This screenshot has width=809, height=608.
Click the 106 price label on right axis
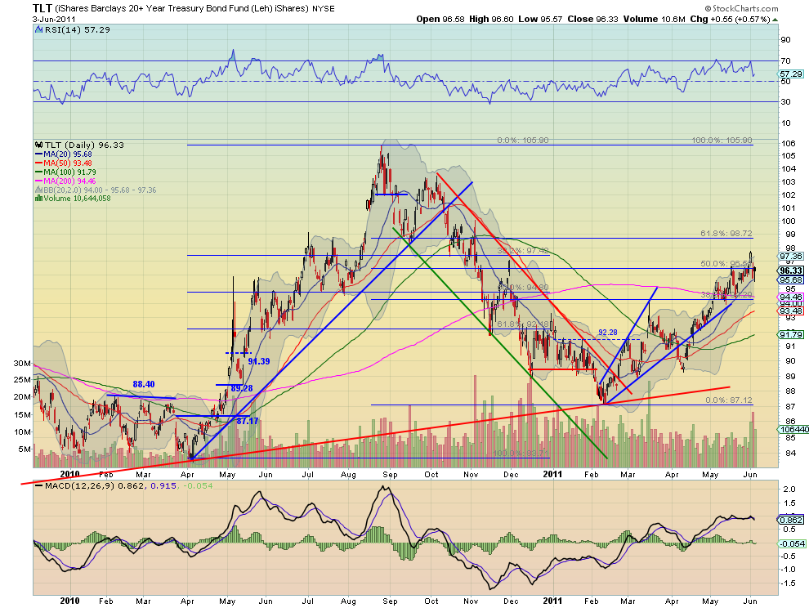(787, 144)
